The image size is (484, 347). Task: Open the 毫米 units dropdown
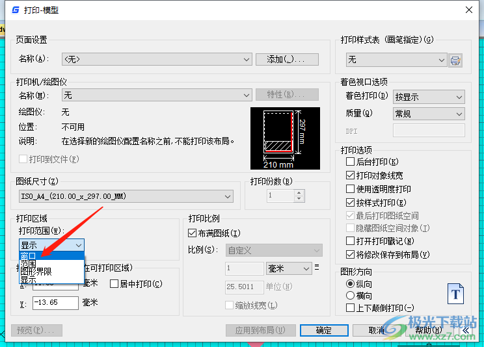[x=288, y=268]
